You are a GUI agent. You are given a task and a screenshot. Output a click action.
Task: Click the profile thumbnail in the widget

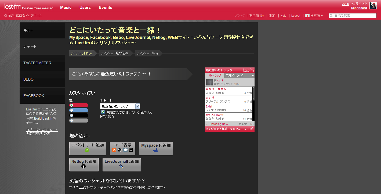pyautogui.click(x=209, y=82)
